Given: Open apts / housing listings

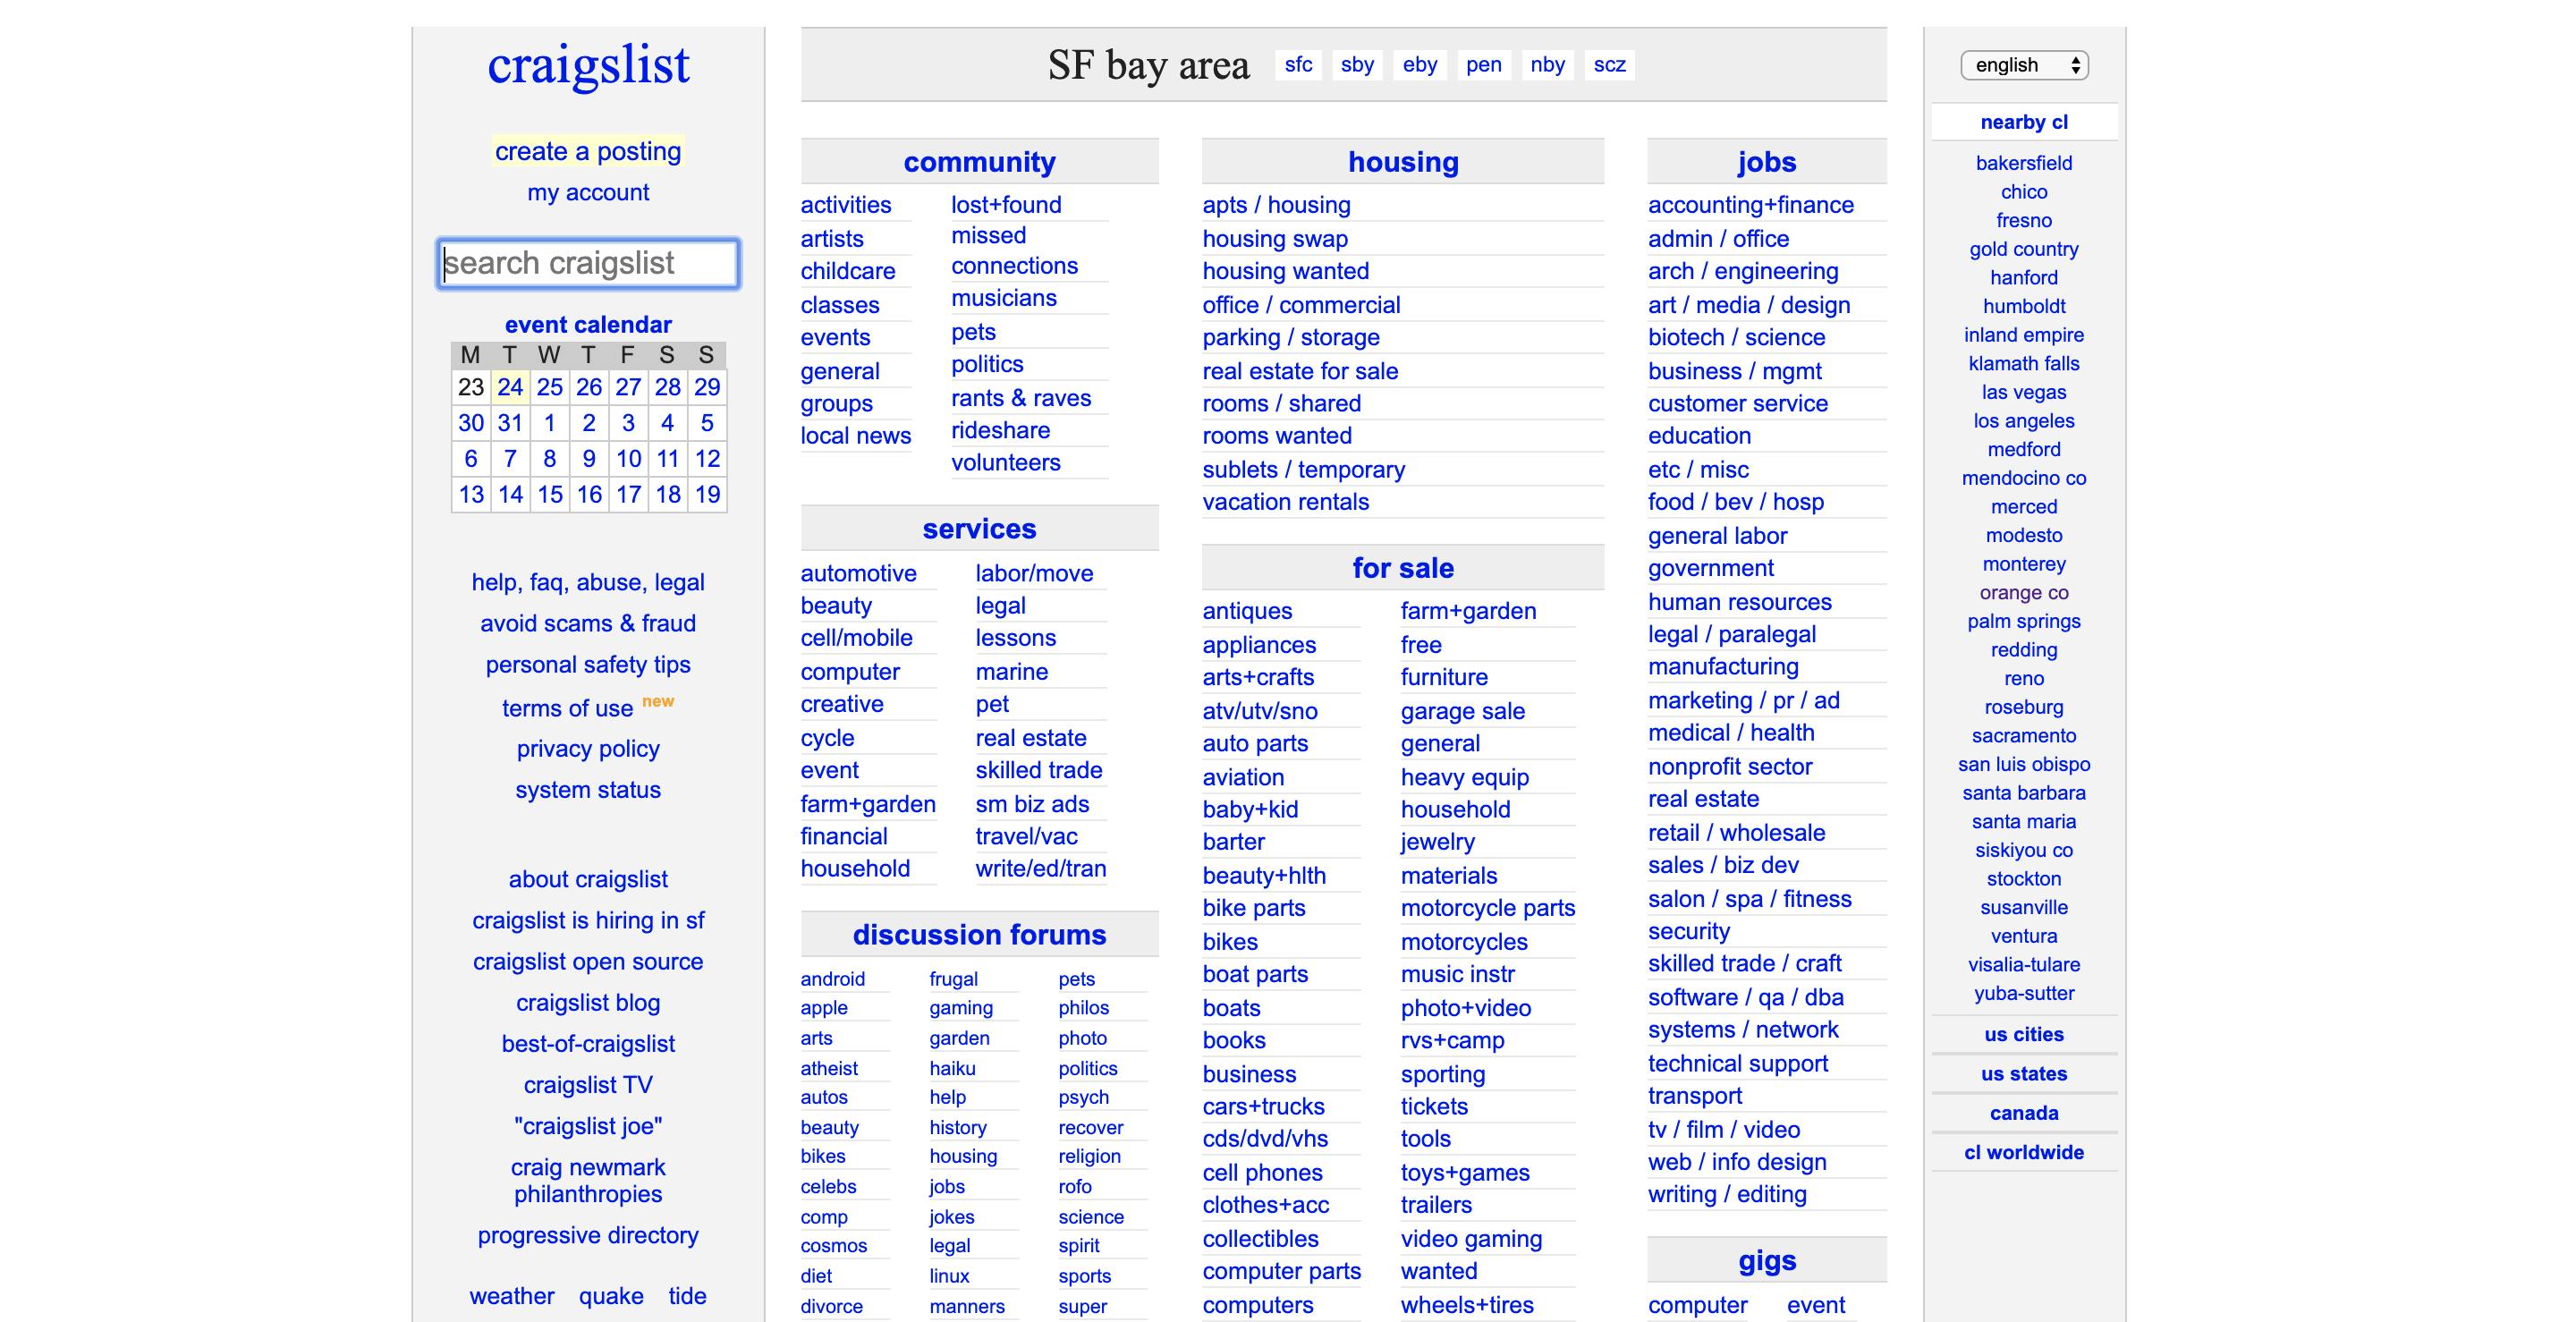Looking at the screenshot, I should [1276, 204].
